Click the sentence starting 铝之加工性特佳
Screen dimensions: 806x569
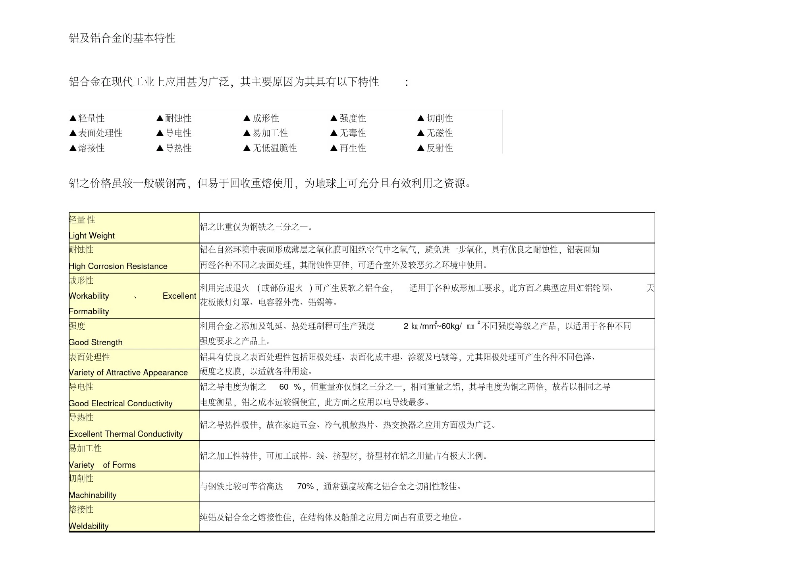[x=344, y=456]
